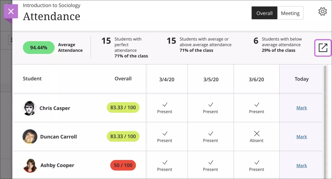This screenshot has width=332, height=179.
Task: Toggle Duncan Carroll's Present mark for 3/4/20
Action: 164,136
